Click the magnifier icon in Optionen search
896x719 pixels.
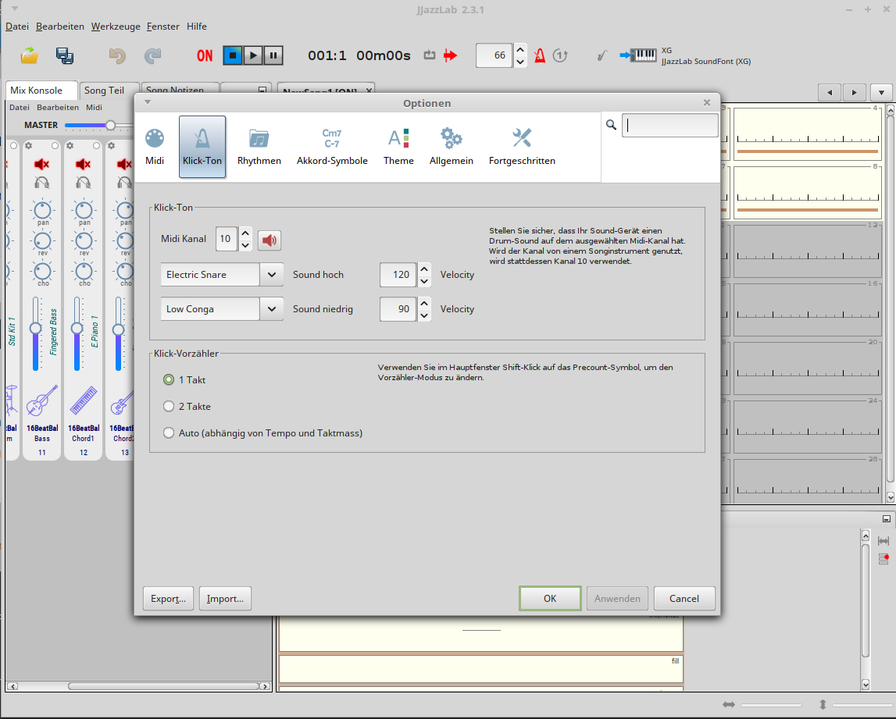(x=611, y=124)
